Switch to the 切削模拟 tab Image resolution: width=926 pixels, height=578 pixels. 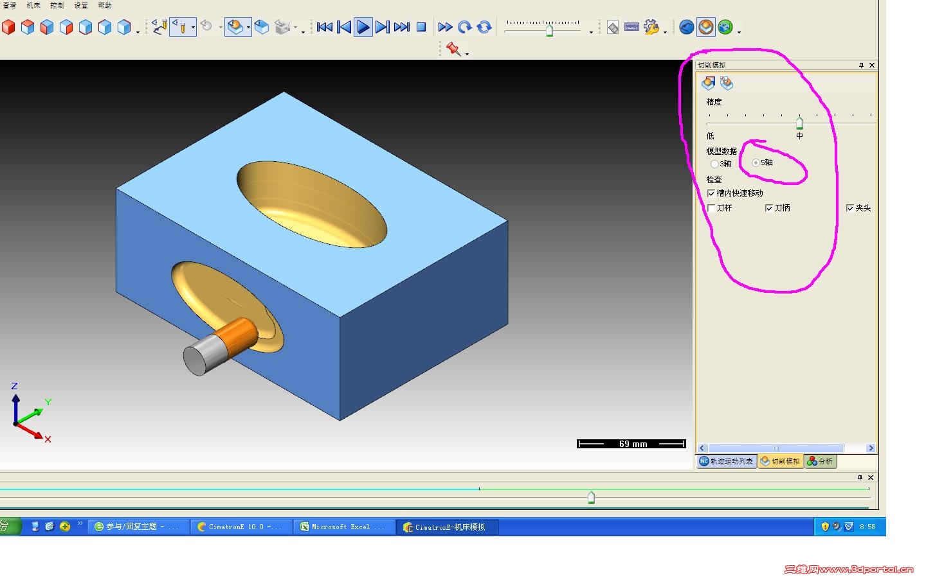(x=781, y=461)
